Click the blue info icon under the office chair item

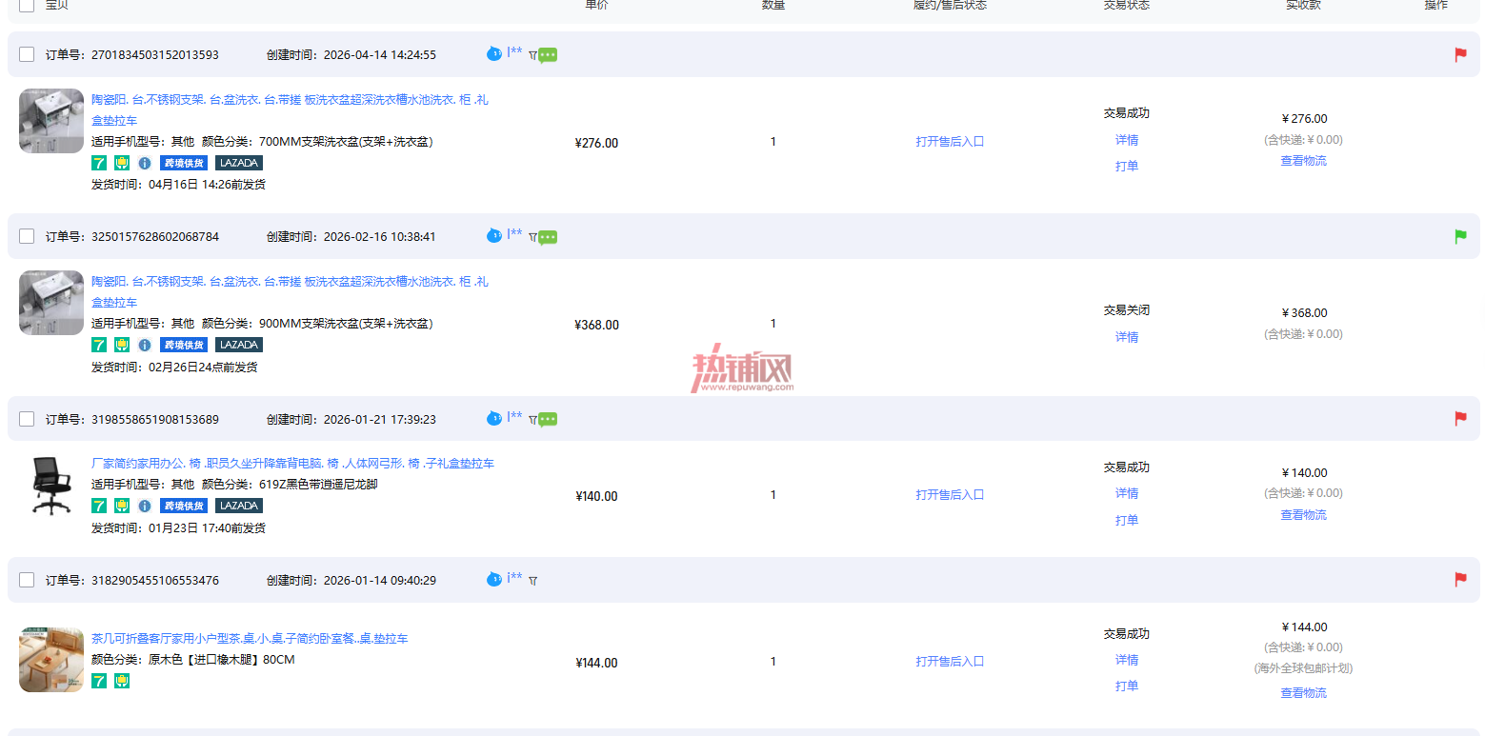(145, 507)
